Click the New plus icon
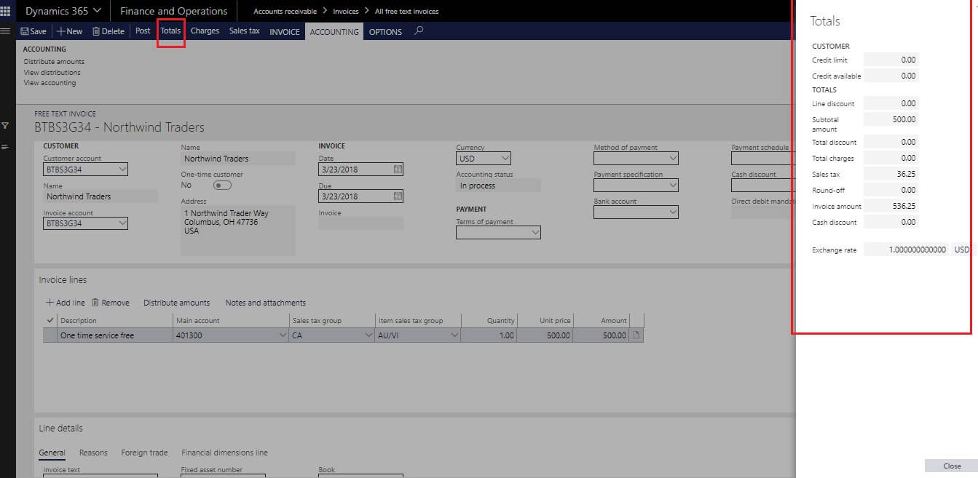The image size is (978, 478). coord(60,31)
